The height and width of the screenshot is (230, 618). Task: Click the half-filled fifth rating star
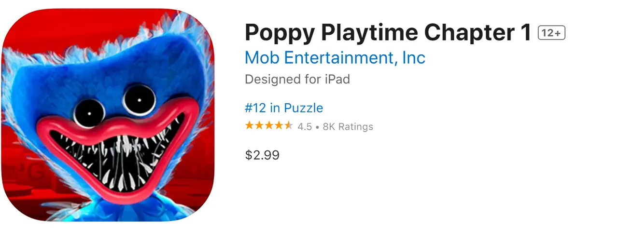(288, 126)
